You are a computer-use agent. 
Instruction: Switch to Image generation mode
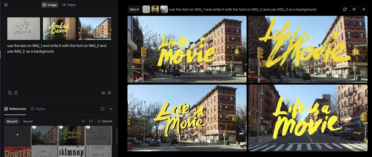tap(50, 5)
